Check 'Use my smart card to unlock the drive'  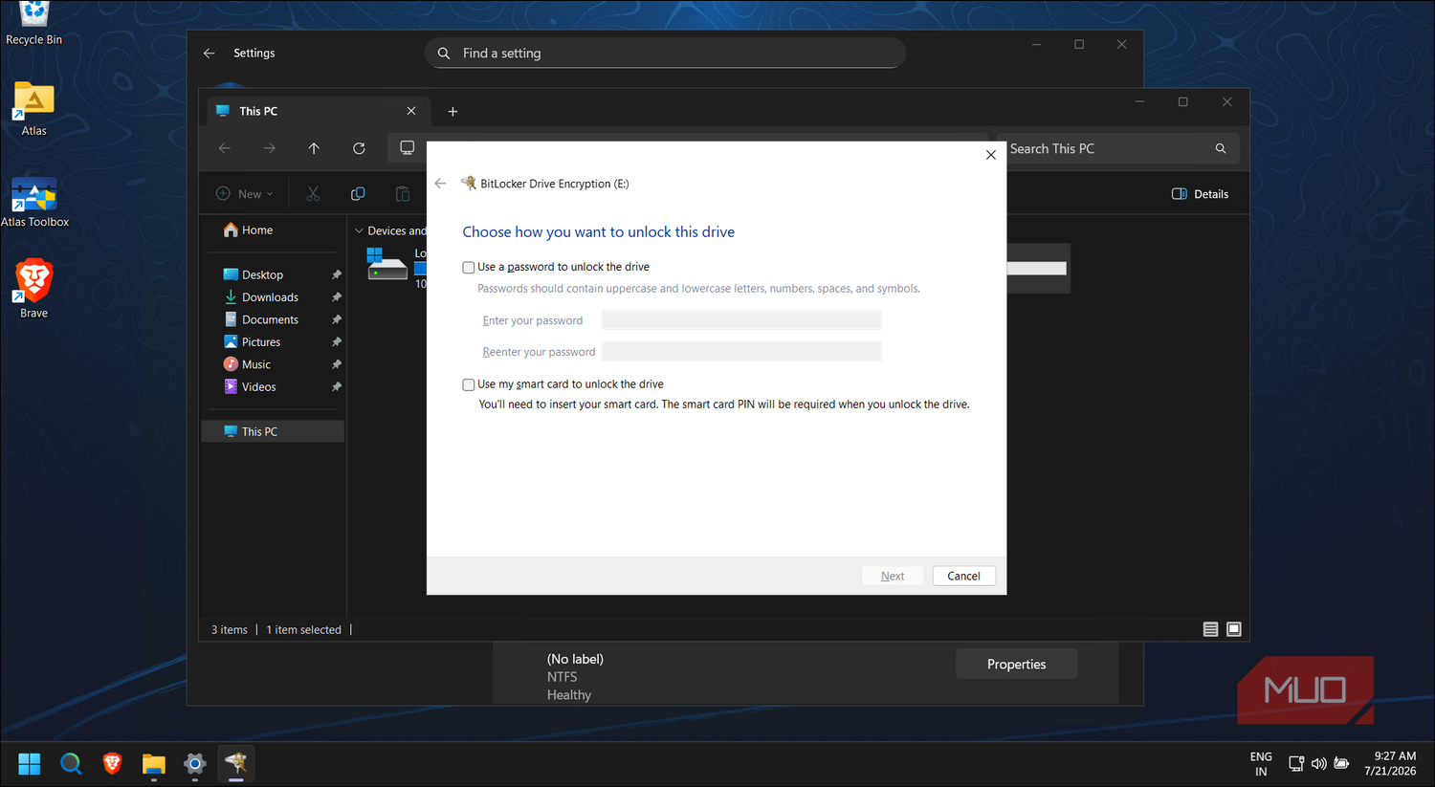click(x=469, y=384)
